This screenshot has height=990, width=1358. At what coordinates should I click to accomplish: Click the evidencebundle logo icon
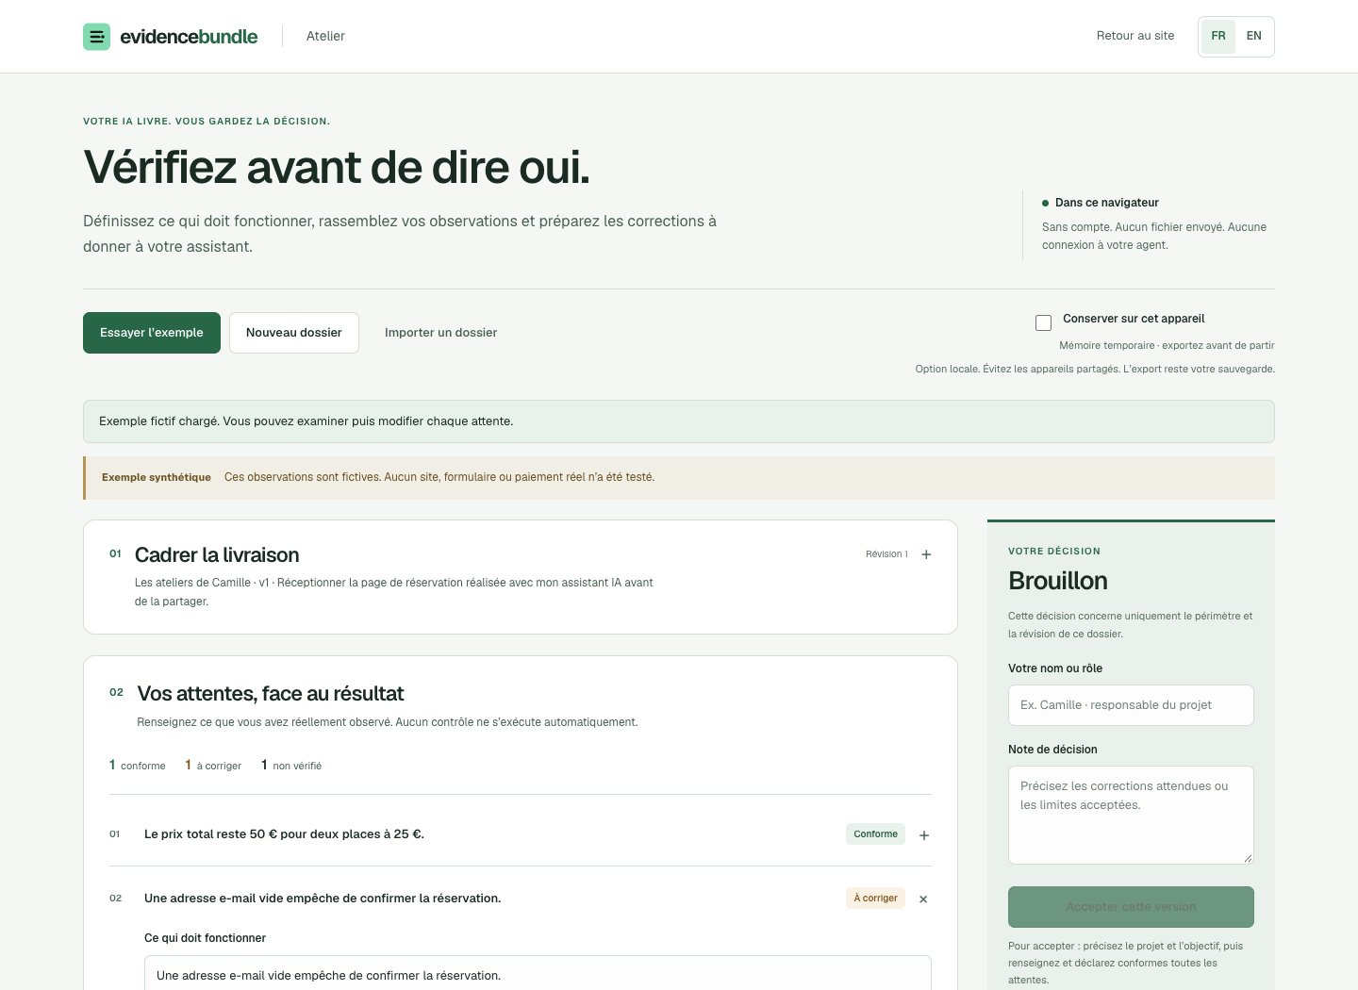point(97,37)
